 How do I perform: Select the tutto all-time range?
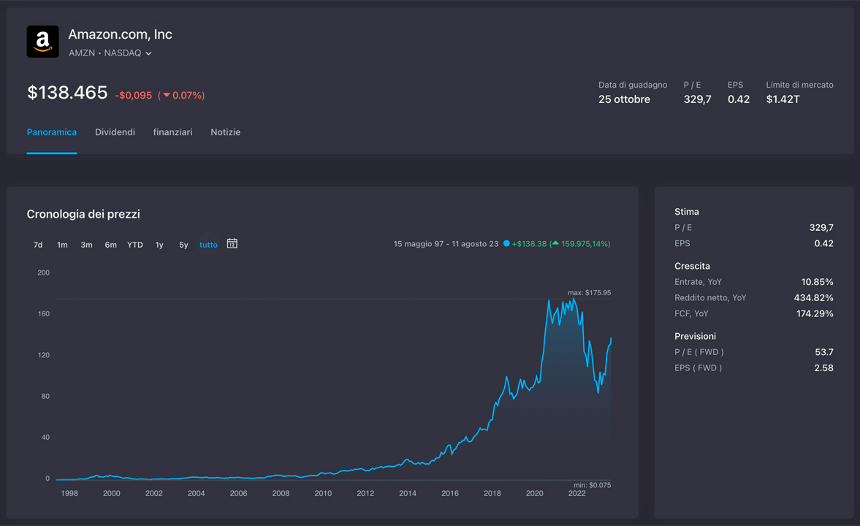pyautogui.click(x=208, y=245)
